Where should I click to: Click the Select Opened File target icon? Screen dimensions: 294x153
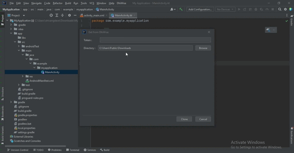[x=51, y=16]
